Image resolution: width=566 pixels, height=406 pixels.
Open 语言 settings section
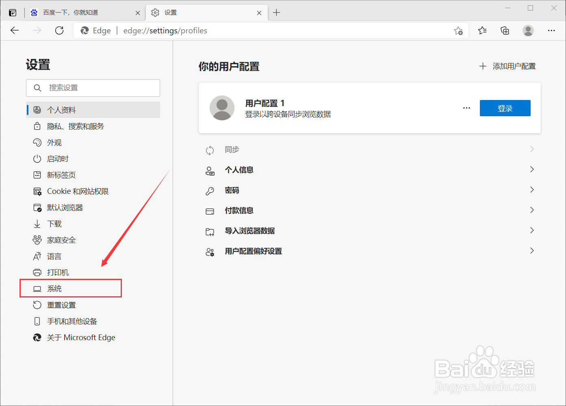93,256
